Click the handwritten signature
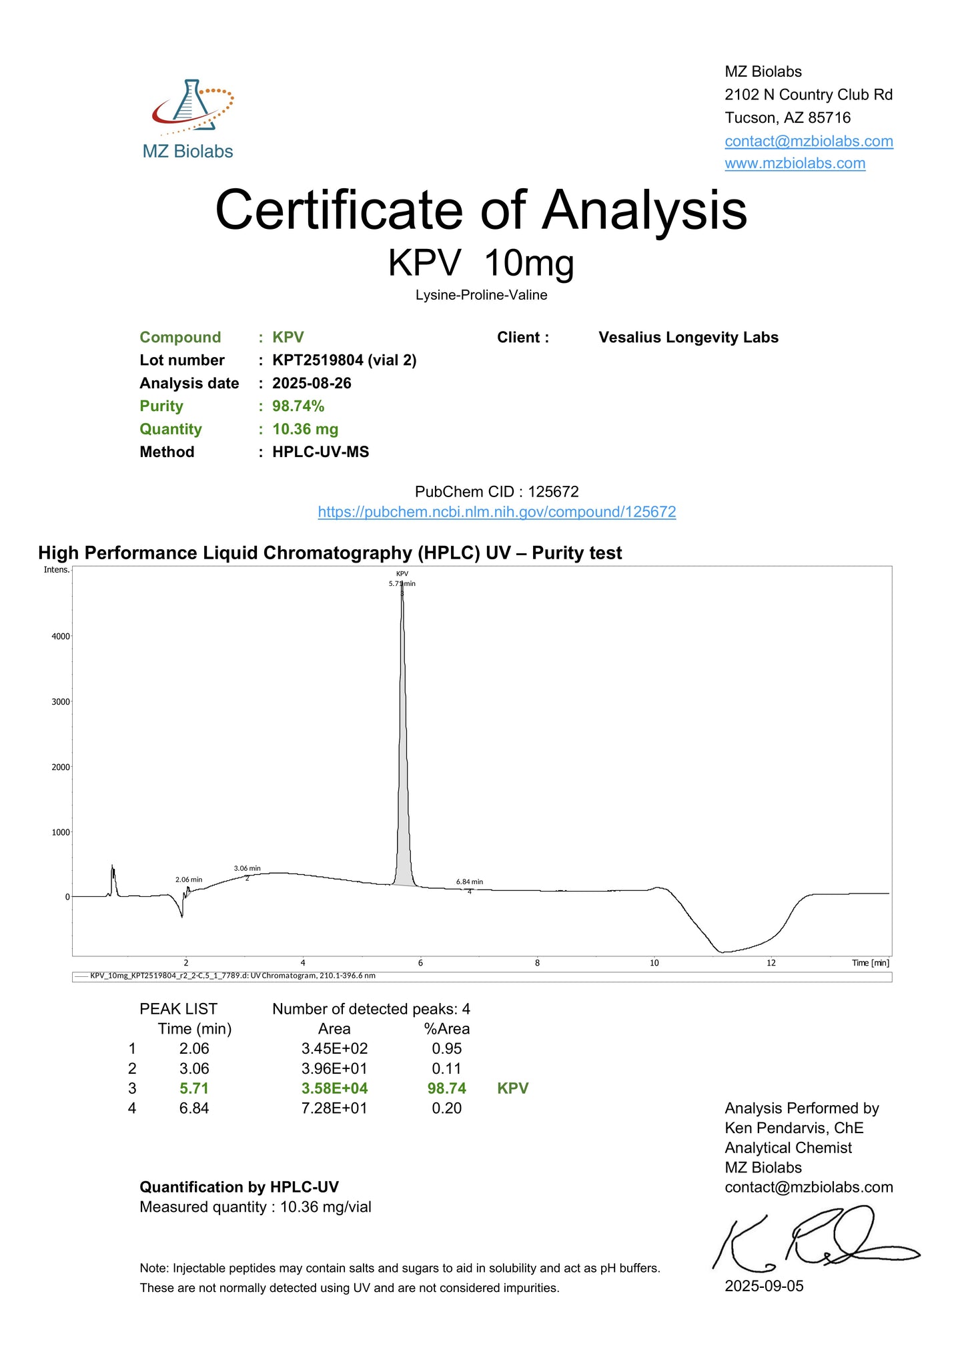The height and width of the screenshot is (1364, 964). 817,1240
